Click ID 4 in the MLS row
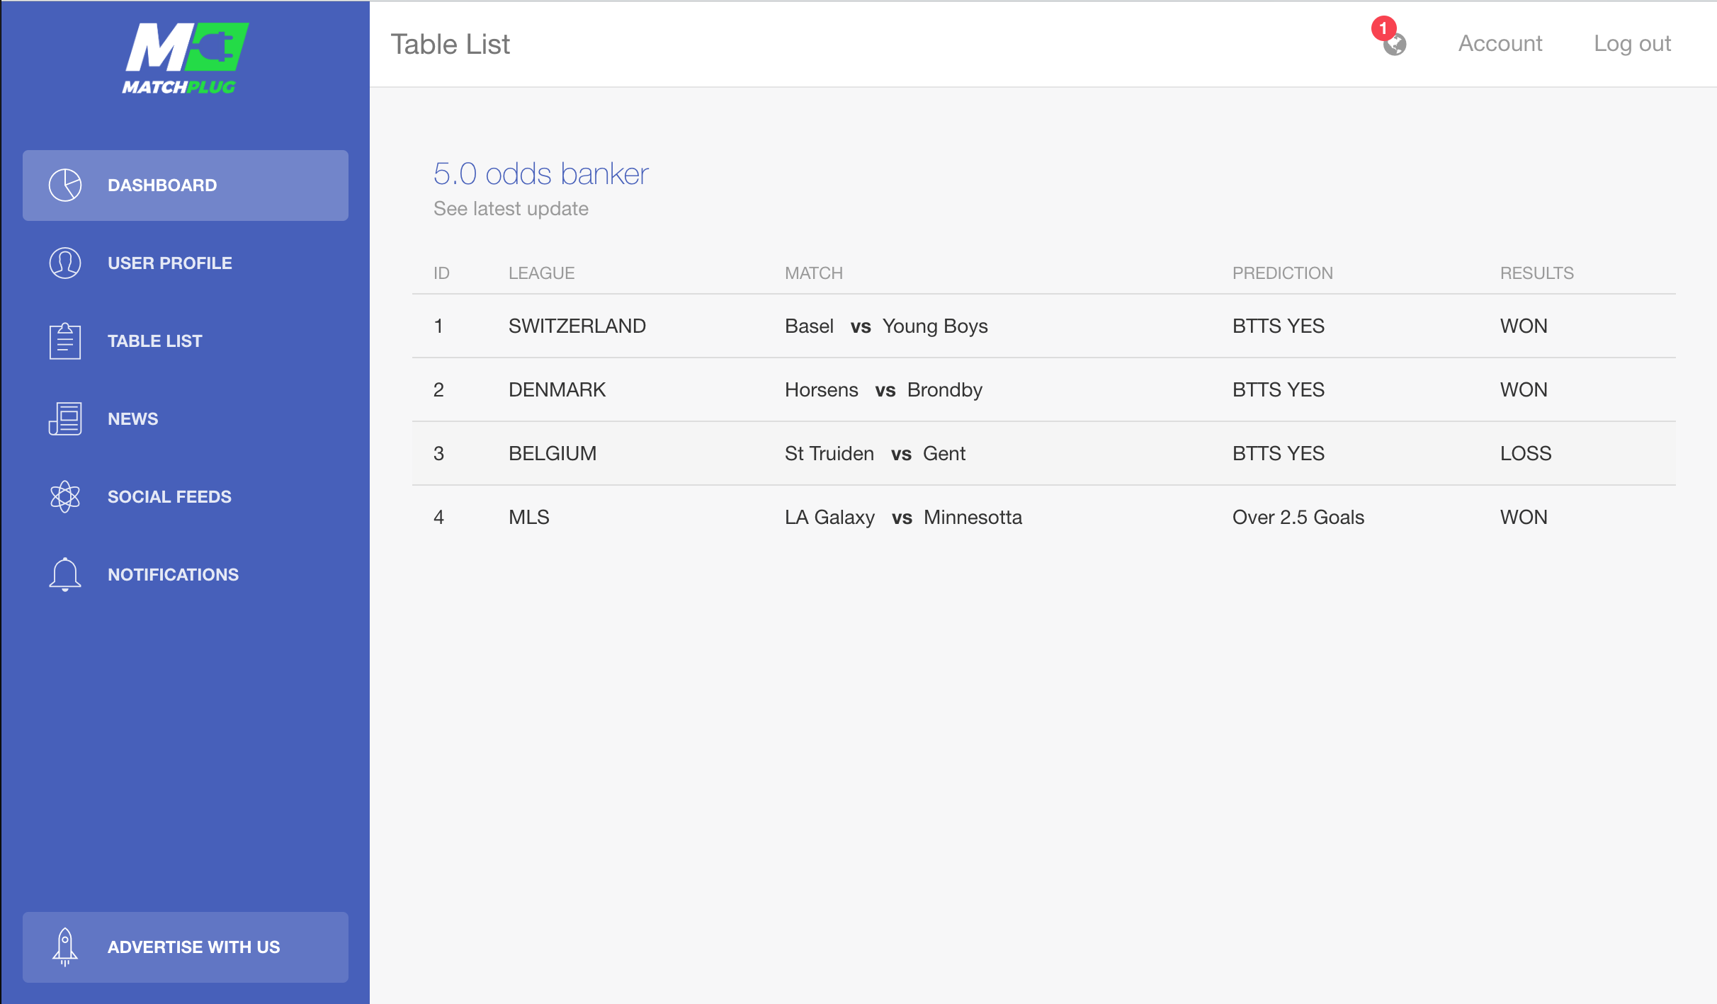The width and height of the screenshot is (1717, 1004). click(438, 517)
